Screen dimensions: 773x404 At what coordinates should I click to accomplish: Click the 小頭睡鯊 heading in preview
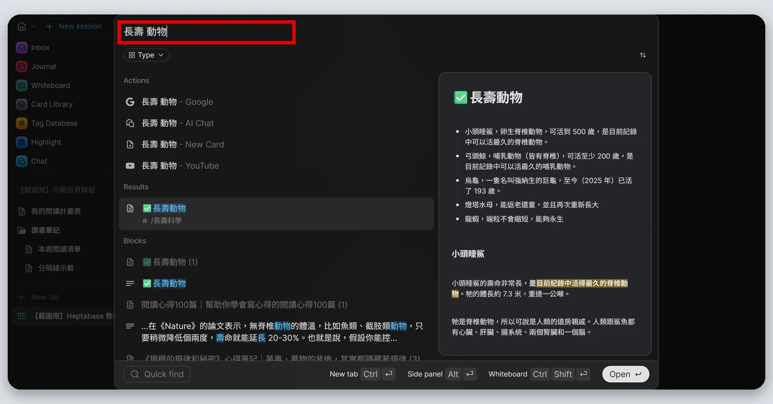click(468, 254)
